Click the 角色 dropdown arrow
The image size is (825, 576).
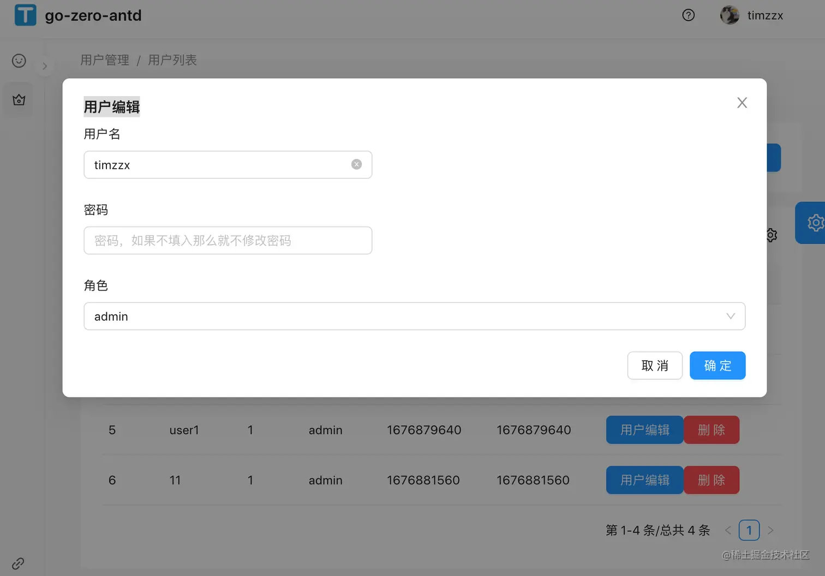pos(731,316)
